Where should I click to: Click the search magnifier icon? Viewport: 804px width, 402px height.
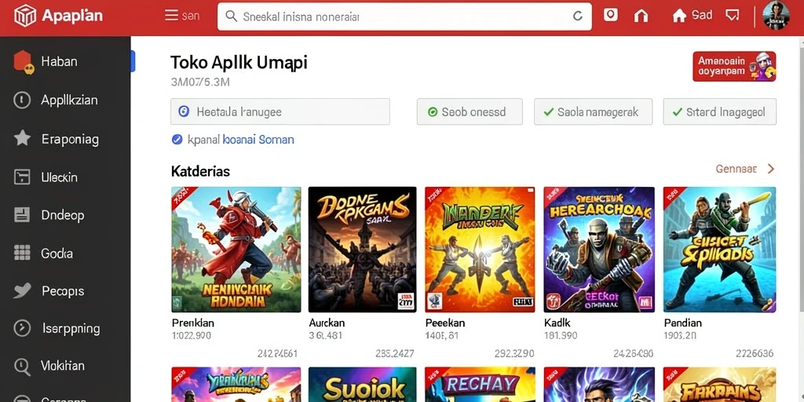[232, 16]
